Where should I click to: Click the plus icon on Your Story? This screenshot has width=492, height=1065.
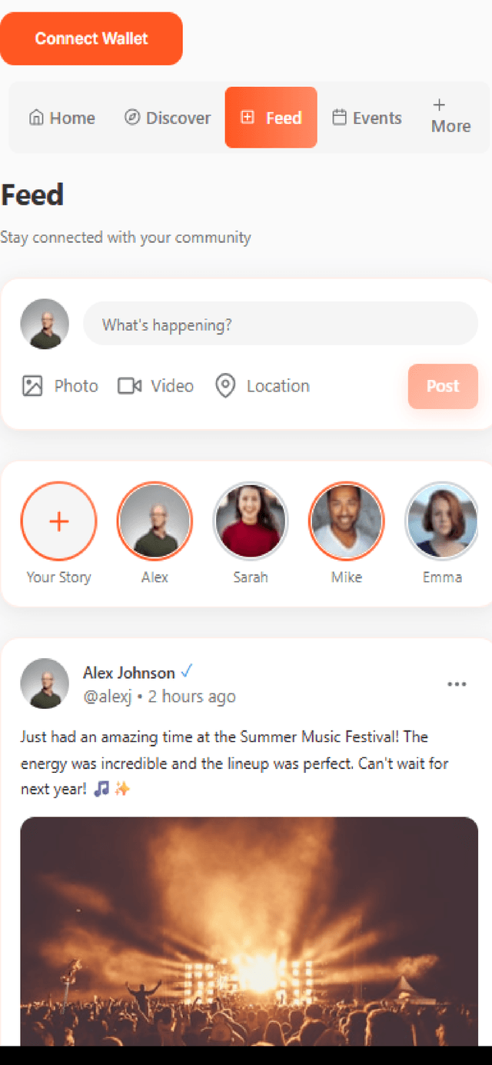tap(58, 521)
